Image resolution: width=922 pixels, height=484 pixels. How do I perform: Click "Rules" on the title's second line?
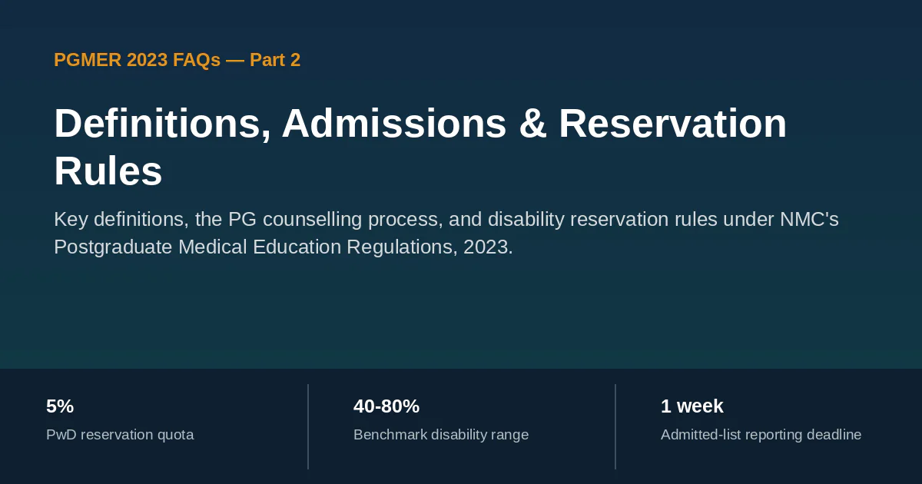coord(108,171)
